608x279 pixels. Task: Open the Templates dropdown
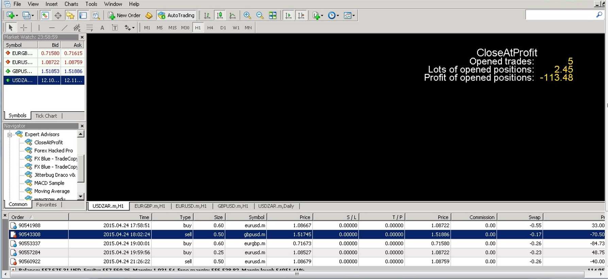349,15
